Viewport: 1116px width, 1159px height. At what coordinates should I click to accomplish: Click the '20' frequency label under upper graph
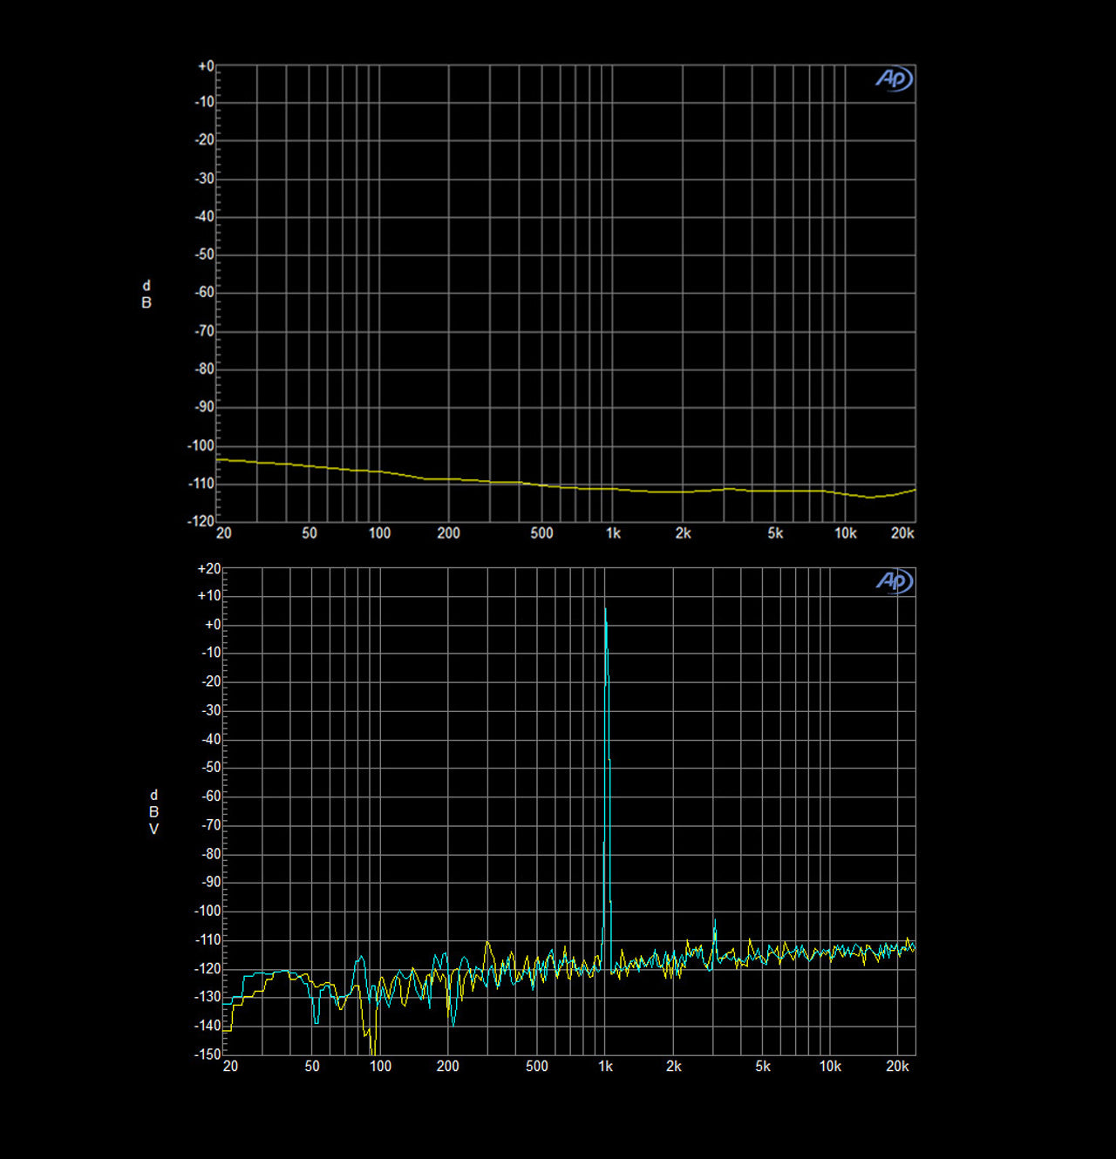tap(224, 532)
